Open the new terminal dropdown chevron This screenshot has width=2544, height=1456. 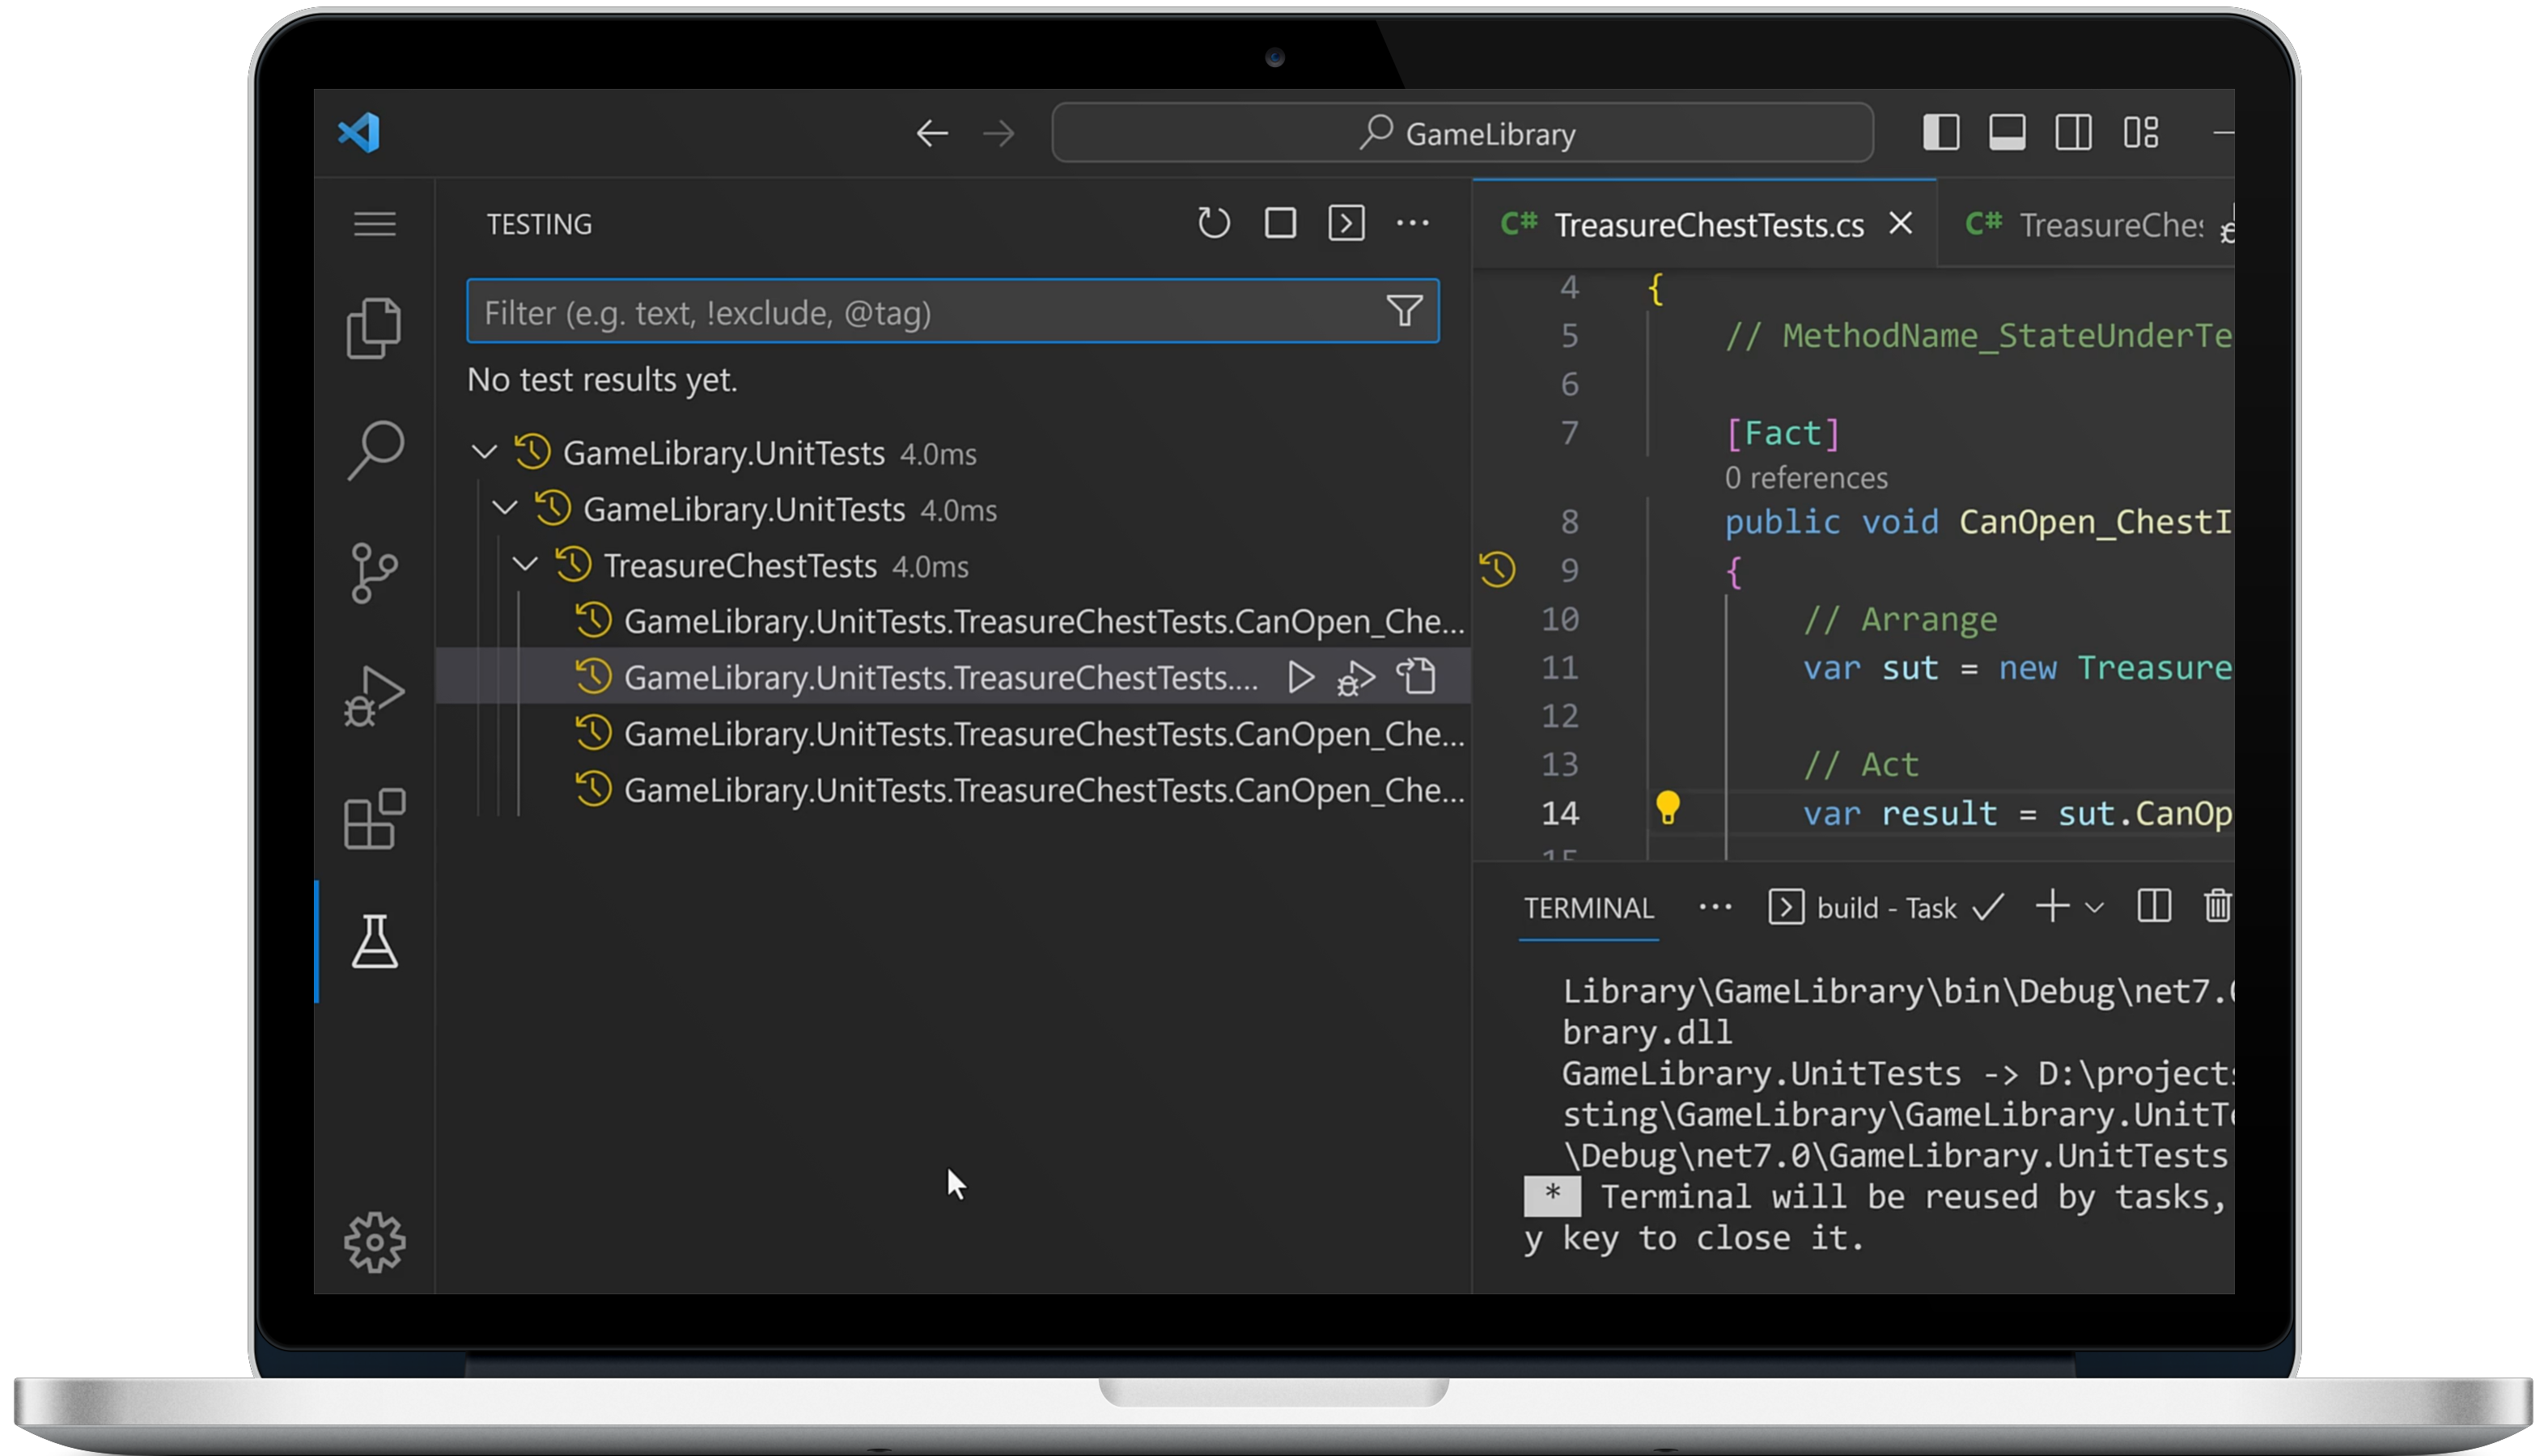click(x=2095, y=908)
